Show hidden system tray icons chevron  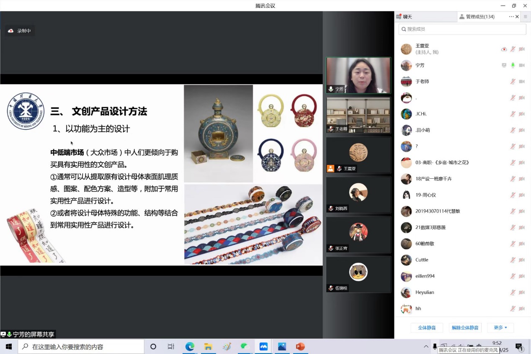click(426, 346)
